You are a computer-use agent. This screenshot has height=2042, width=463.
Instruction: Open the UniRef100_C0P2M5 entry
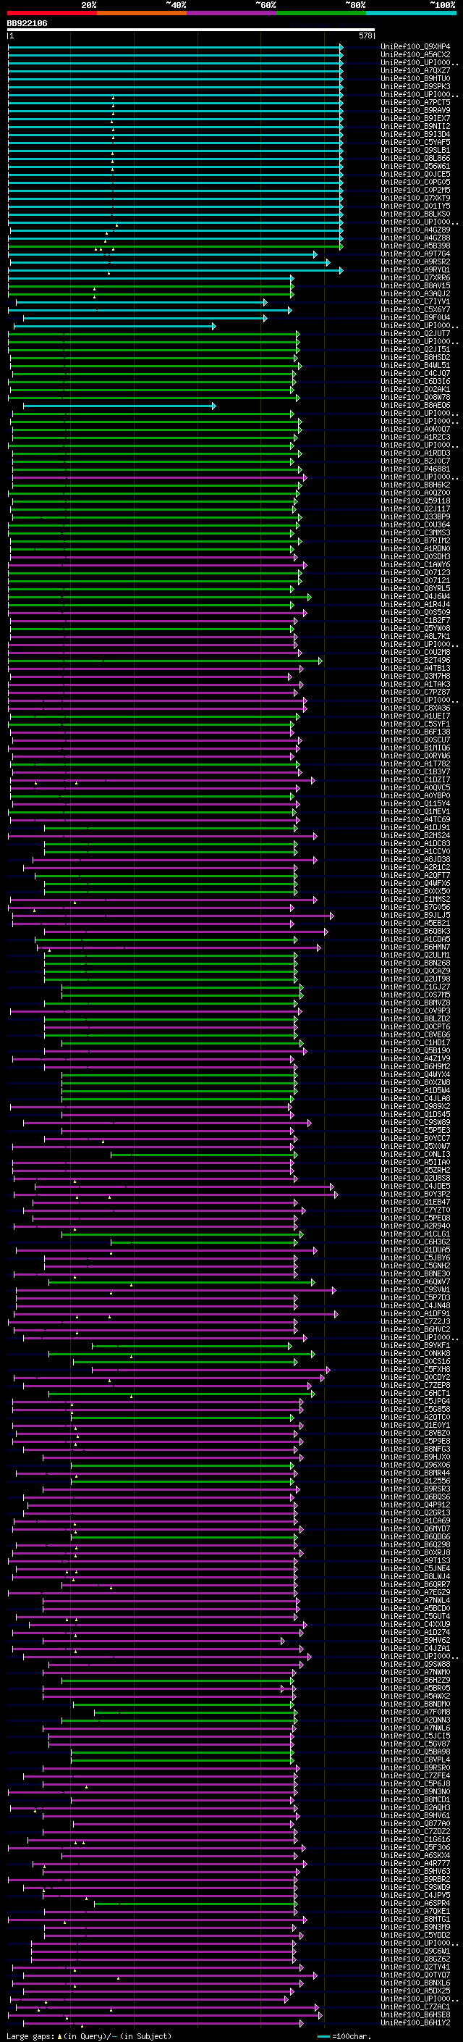415,191
